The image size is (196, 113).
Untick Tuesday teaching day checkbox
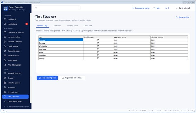[98, 43]
